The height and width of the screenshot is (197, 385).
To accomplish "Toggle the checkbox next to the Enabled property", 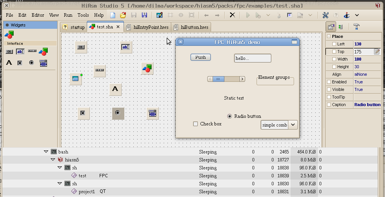I will click(x=329, y=82).
